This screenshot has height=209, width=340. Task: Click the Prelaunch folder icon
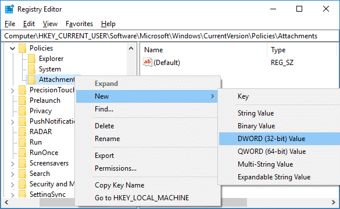[x=22, y=100]
